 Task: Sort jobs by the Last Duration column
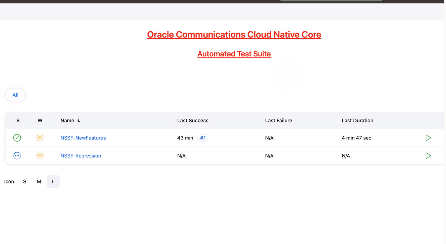357,120
